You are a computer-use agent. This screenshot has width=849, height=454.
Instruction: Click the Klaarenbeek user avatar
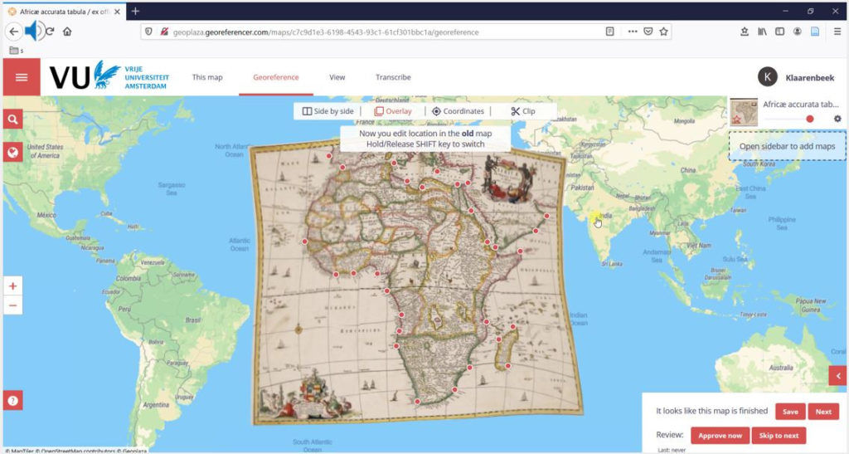(767, 77)
